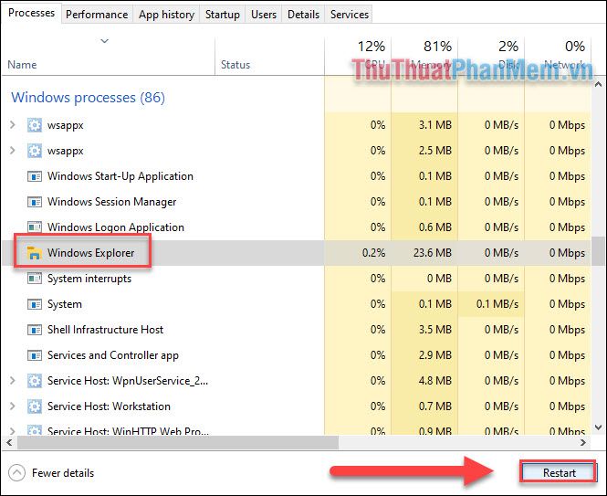Click the 3.5 MB memory value
This screenshot has width=607, height=496.
[435, 330]
